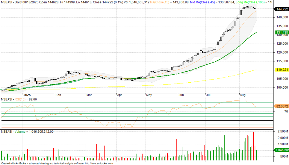Image resolution: width=289 pixels, height=165 pixels.
Task: Click the green 1,046,605 volume value tag
Action: (x=281, y=150)
